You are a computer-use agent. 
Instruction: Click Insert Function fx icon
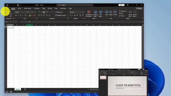coord(29,22)
